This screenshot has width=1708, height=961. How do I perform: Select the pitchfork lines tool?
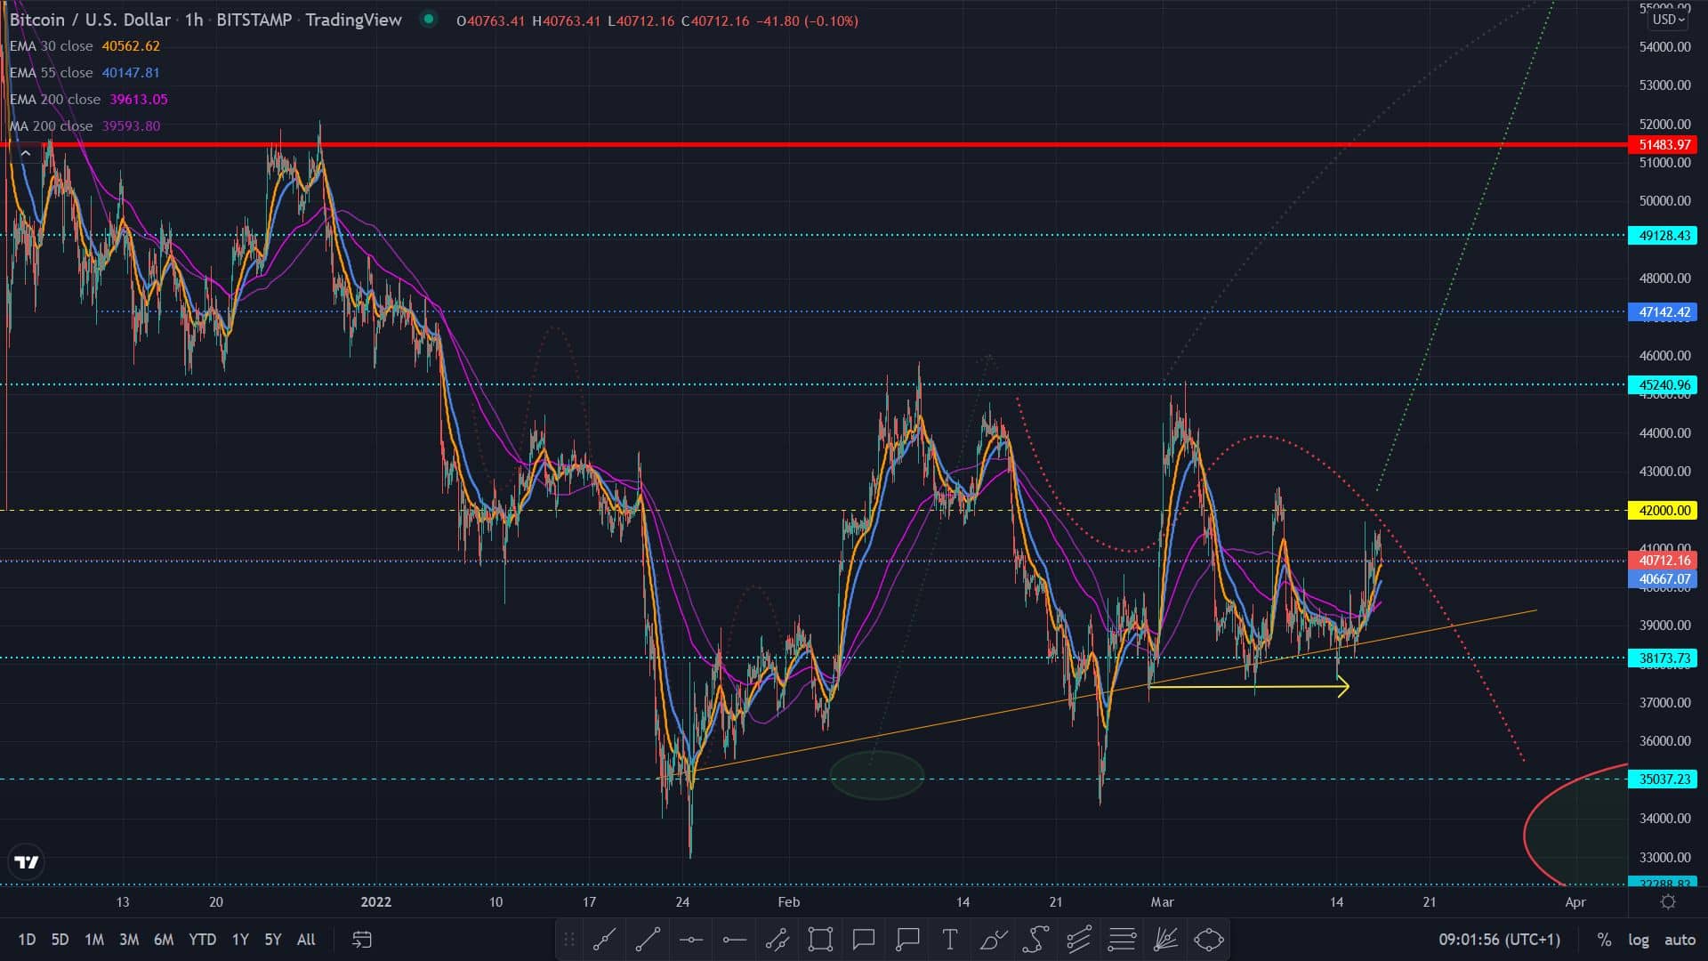click(x=1079, y=939)
